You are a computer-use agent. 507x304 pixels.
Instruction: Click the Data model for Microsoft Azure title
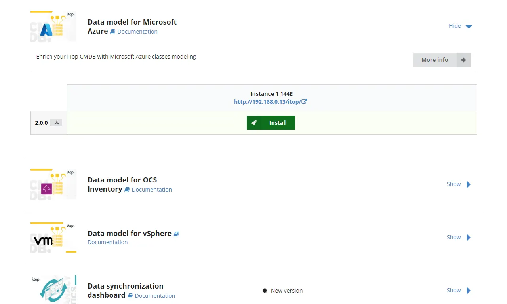132,27
